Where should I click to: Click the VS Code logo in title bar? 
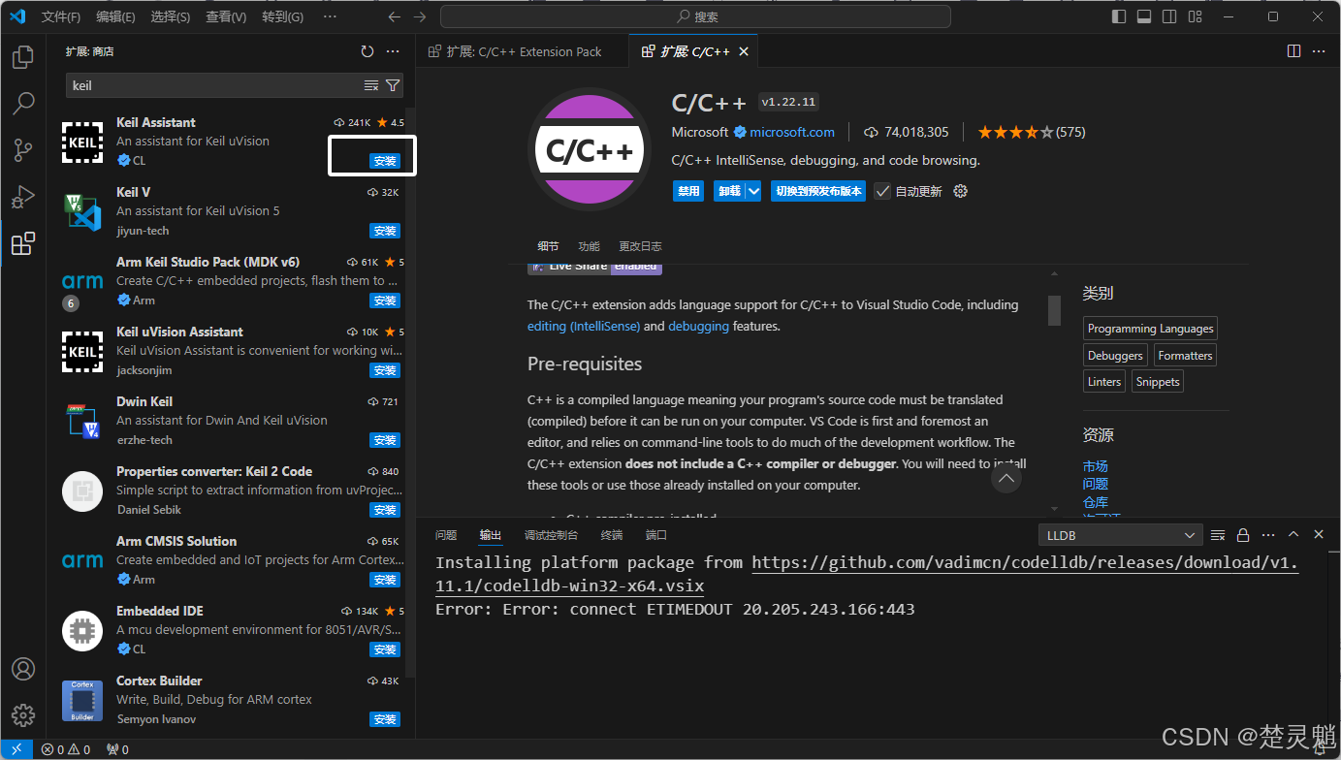click(16, 16)
